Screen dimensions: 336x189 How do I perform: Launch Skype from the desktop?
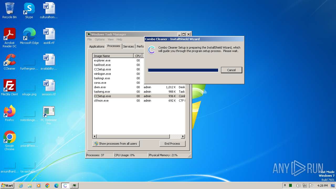coord(29,10)
